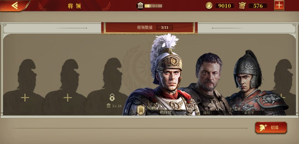Add general in second empty slot
Viewport: 299px width, 144px height.
68,98
